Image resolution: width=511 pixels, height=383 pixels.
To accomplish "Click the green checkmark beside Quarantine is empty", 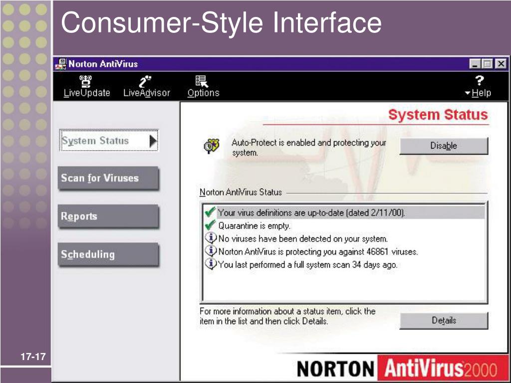I will tap(210, 225).
